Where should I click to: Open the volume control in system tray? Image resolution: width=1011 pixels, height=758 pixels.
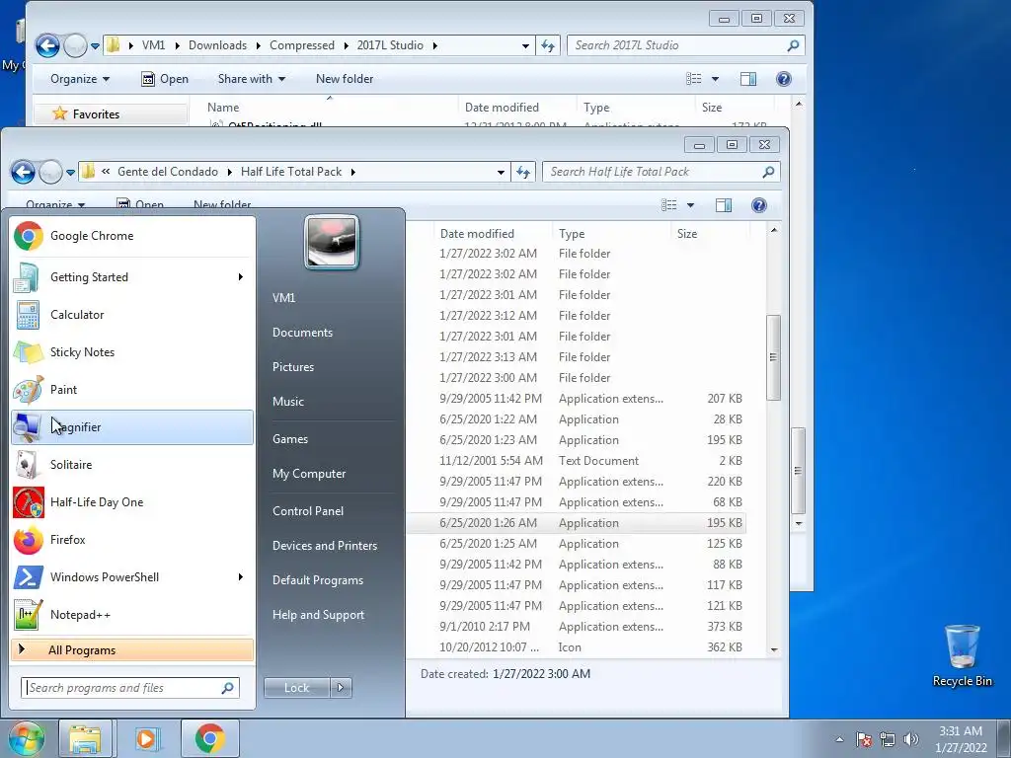(911, 739)
